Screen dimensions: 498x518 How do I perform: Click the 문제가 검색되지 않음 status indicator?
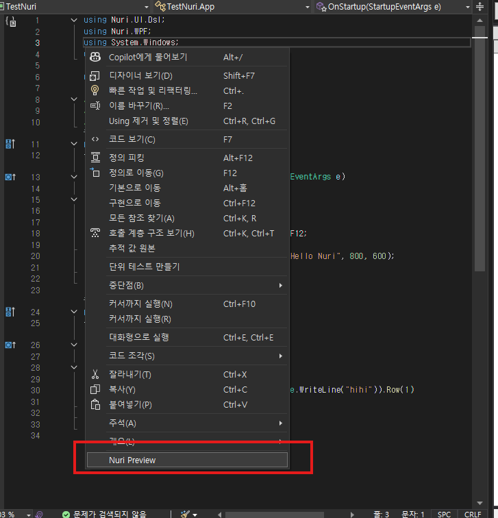tap(110, 514)
